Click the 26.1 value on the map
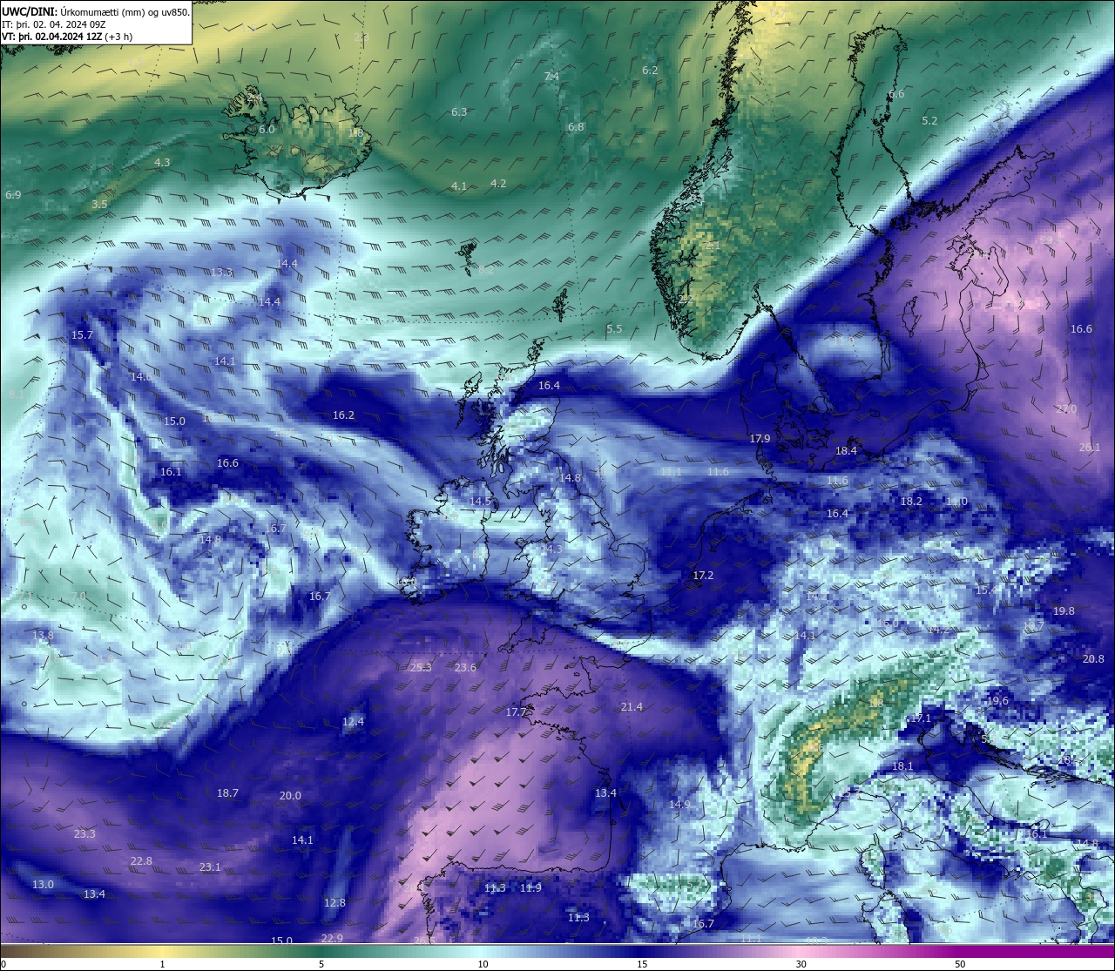The height and width of the screenshot is (971, 1115). pyautogui.click(x=1090, y=447)
